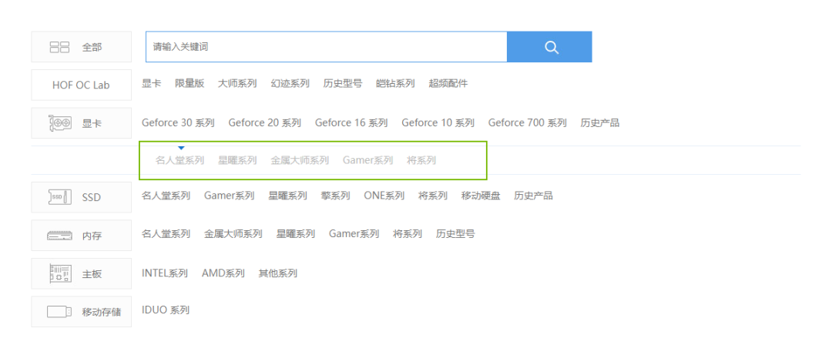This screenshot has height=355, width=832.
Task: Click the USB drive icon beside 移动存储
Action: [x=59, y=311]
